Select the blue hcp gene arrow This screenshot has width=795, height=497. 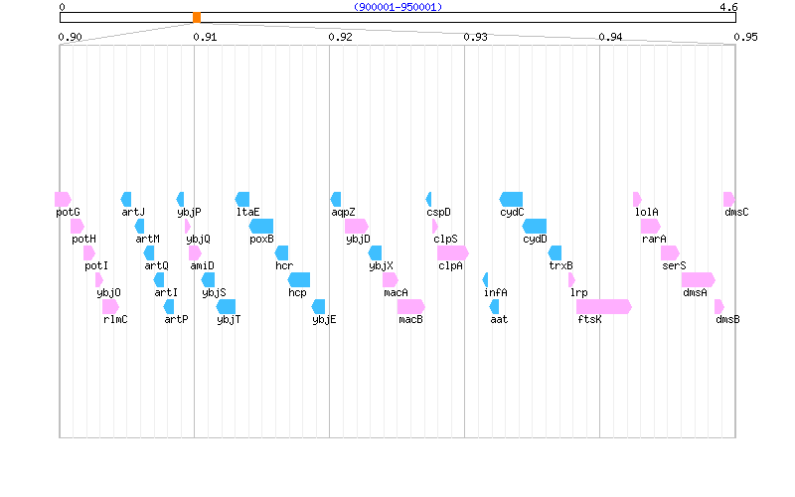[299, 279]
